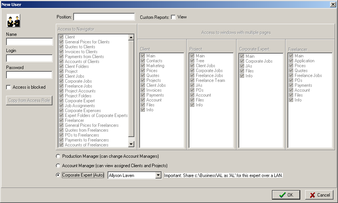Click into the Login text field
Viewport: 338px width, 203px height.
click(29, 58)
